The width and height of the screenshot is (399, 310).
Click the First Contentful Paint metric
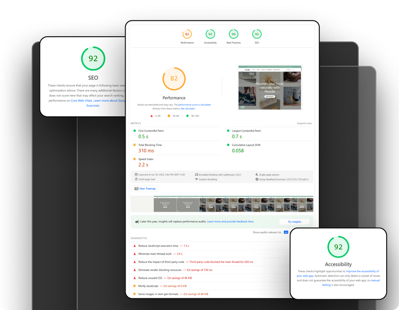[x=176, y=134]
